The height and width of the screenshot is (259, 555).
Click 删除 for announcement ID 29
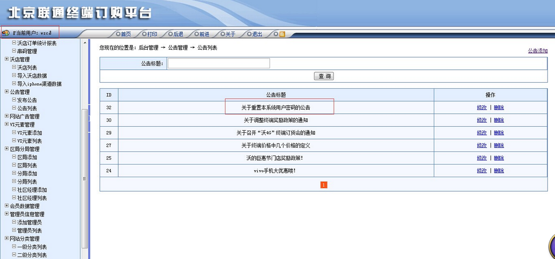[x=499, y=133]
